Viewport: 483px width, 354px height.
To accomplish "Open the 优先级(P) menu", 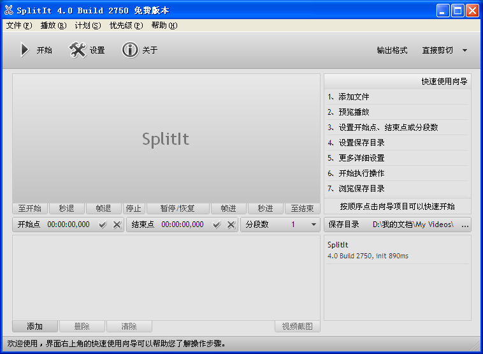I will [126, 26].
